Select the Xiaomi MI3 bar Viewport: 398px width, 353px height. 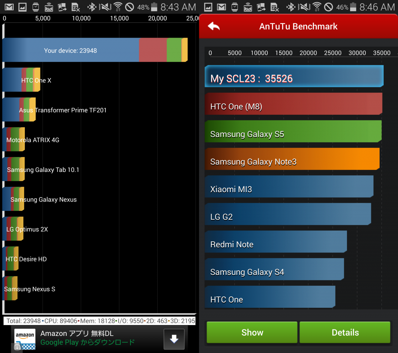tap(289, 187)
